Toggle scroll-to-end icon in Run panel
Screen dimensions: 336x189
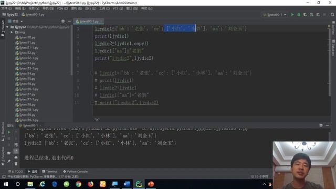(16, 151)
